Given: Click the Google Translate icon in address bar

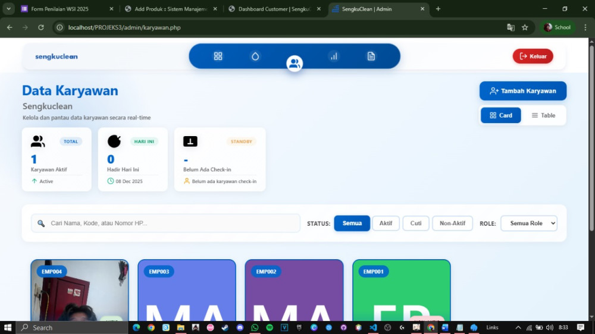Looking at the screenshot, I should 511,27.
